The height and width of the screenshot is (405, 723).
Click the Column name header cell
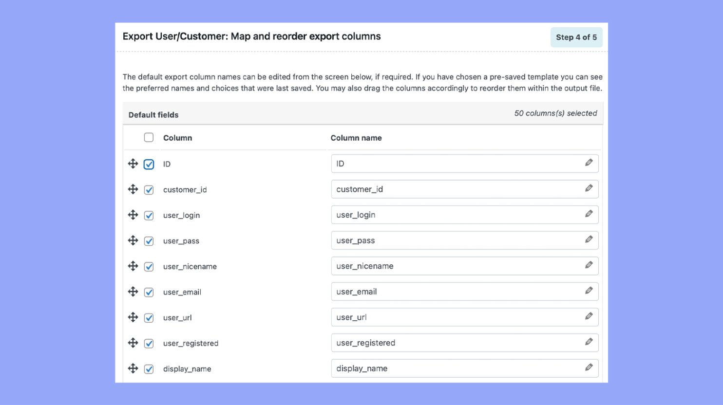click(x=356, y=138)
